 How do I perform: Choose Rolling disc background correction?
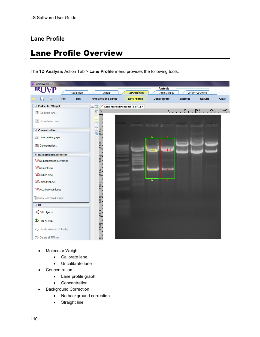point(44,175)
